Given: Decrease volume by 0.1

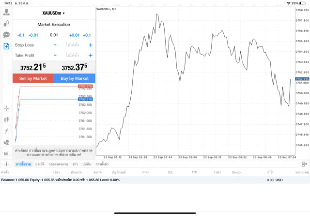Looking at the screenshot, I should (x=21, y=35).
